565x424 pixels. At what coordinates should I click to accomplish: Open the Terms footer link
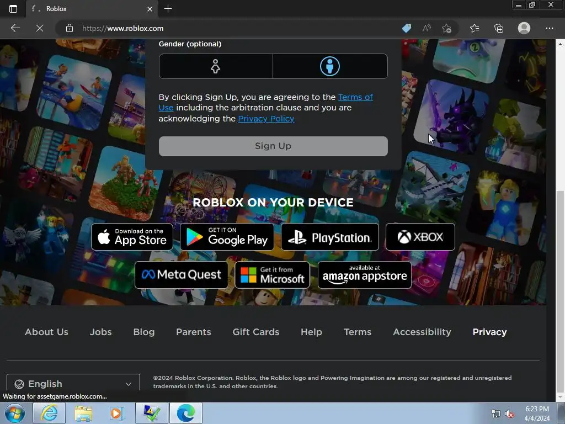pos(358,332)
